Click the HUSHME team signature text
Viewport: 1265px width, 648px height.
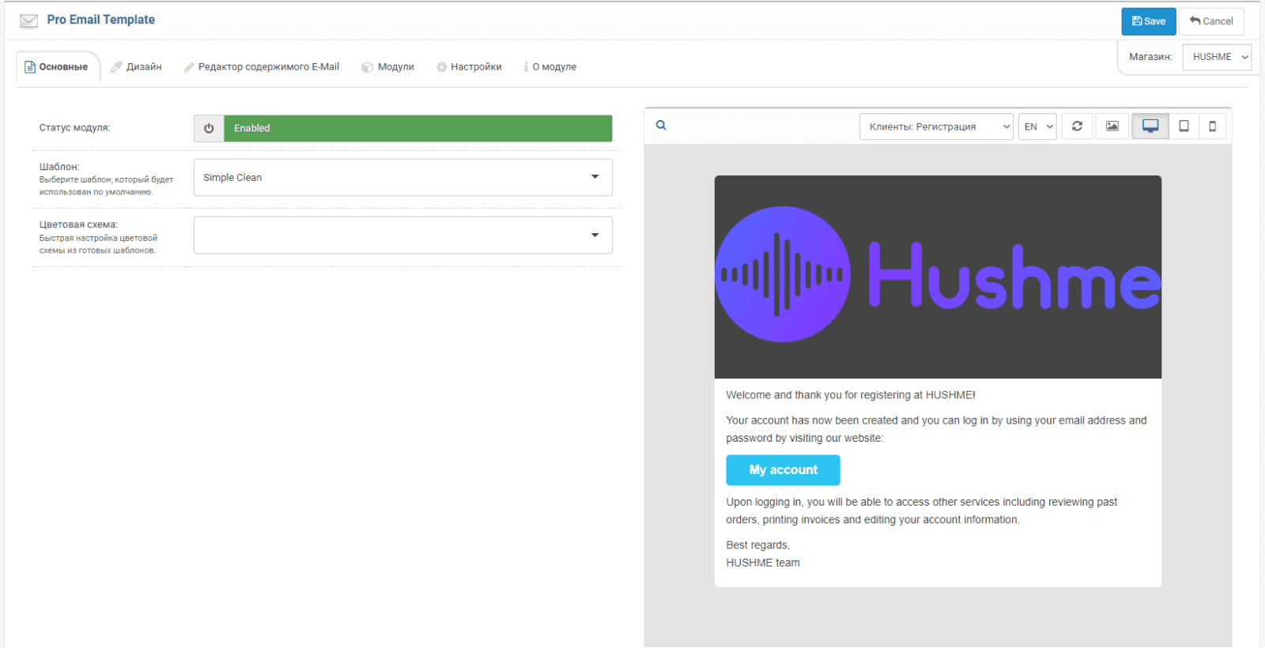pyautogui.click(x=763, y=563)
